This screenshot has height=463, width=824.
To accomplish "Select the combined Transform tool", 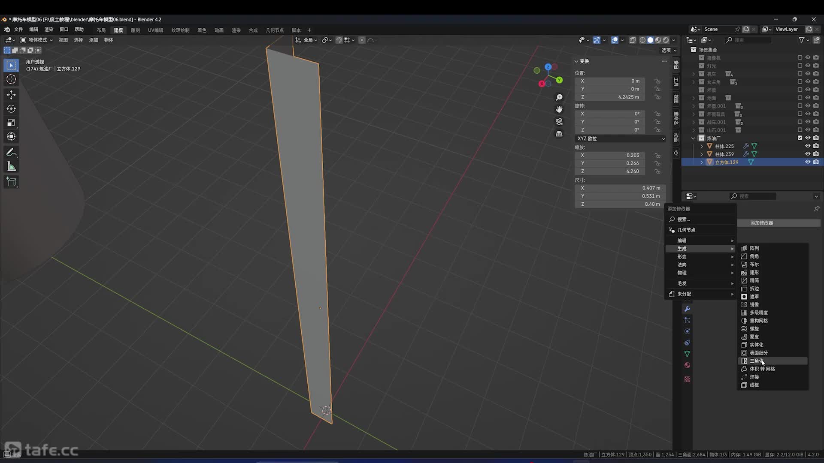I will [11, 136].
